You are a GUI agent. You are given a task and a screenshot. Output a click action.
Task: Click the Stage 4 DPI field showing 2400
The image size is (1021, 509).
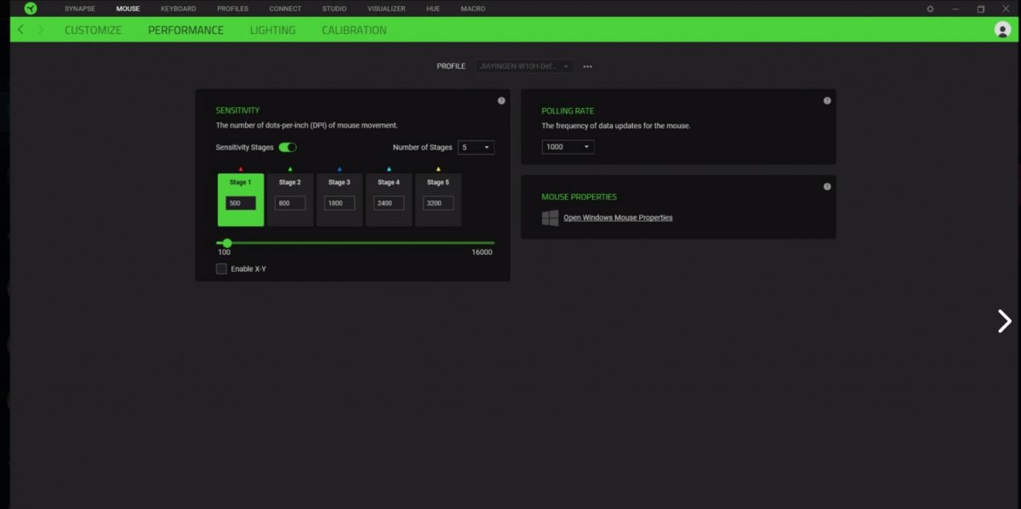(x=389, y=203)
